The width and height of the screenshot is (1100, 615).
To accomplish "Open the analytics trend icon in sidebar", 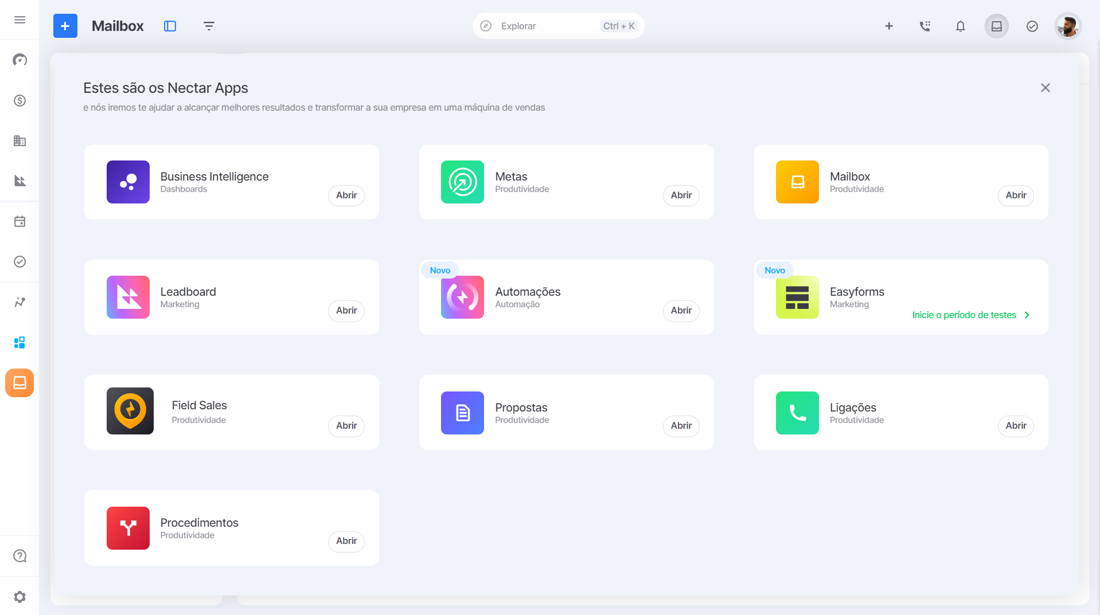I will pos(19,302).
